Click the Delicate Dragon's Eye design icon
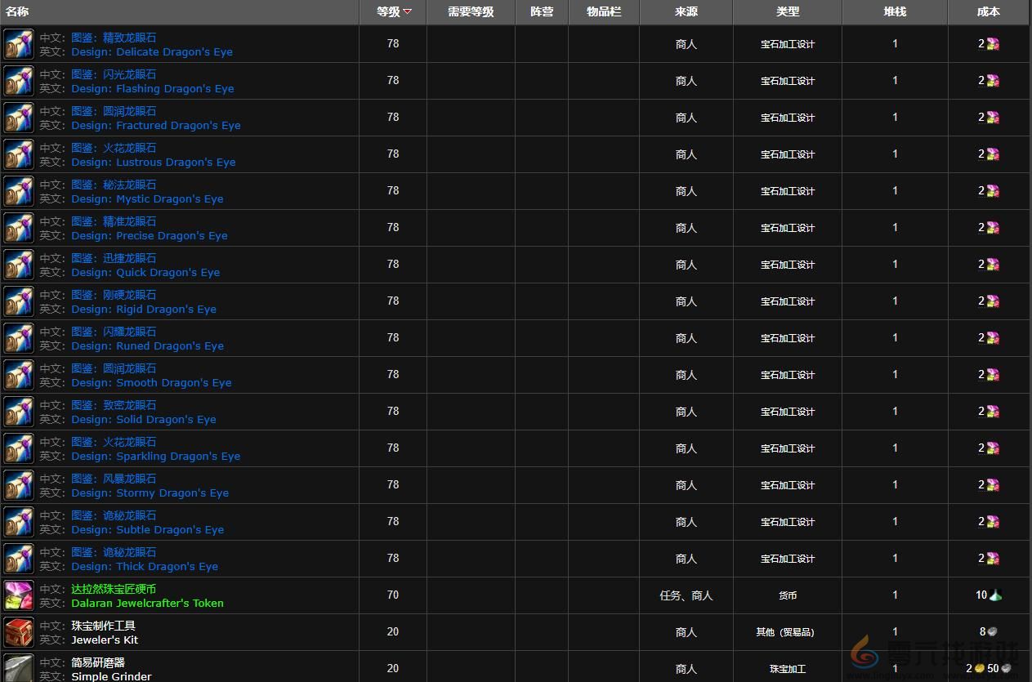Viewport: 1032px width, 682px height. pyautogui.click(x=19, y=44)
